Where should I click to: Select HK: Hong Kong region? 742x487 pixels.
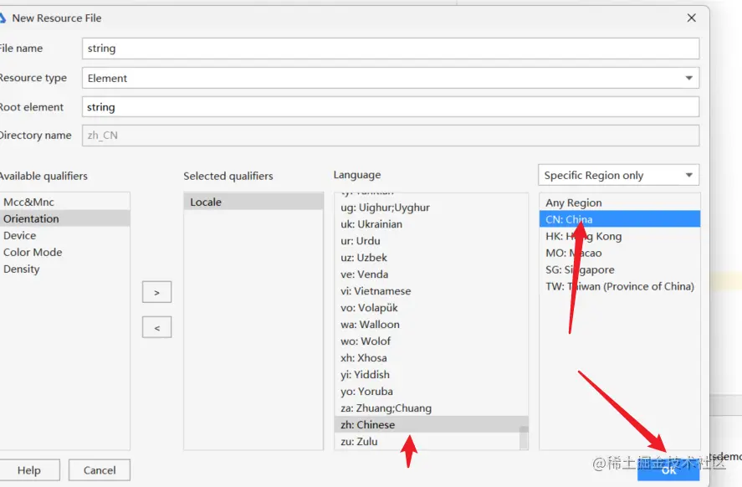[619, 236]
